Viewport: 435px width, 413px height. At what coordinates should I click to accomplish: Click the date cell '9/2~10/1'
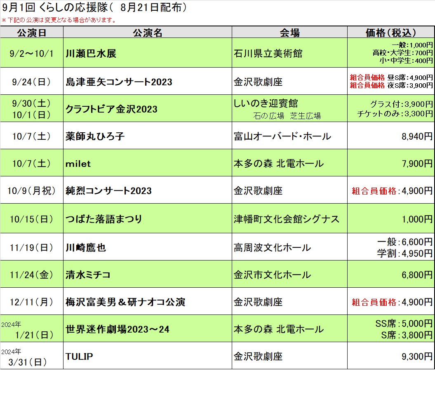(32, 53)
